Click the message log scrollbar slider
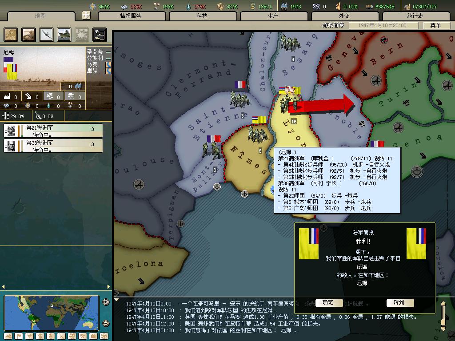Image resolution: width=455 pixels, height=341 pixels. 443,321
